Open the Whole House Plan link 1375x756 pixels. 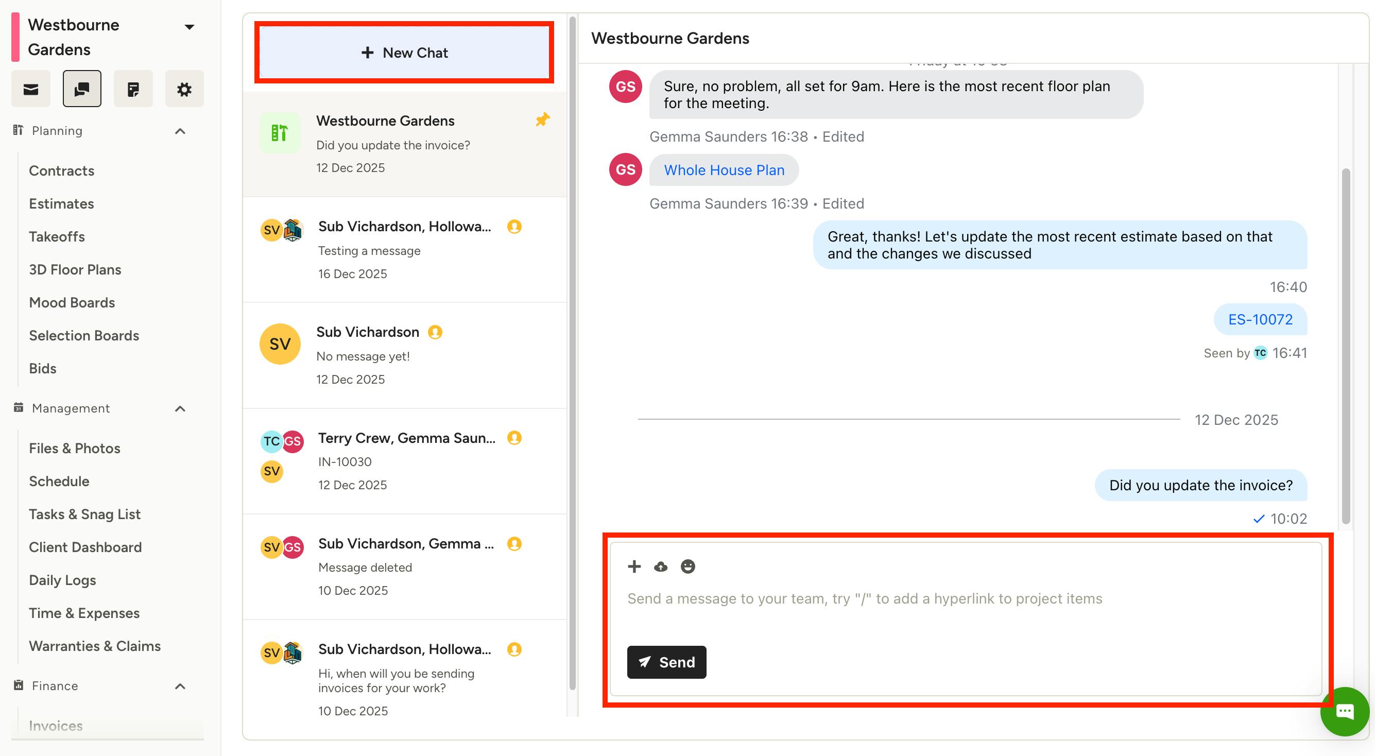coord(724,170)
